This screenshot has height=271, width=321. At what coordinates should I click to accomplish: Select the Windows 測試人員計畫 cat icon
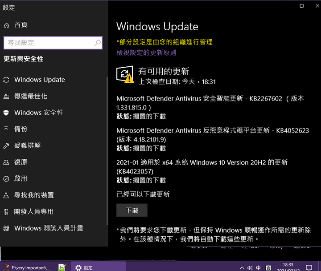[6, 228]
